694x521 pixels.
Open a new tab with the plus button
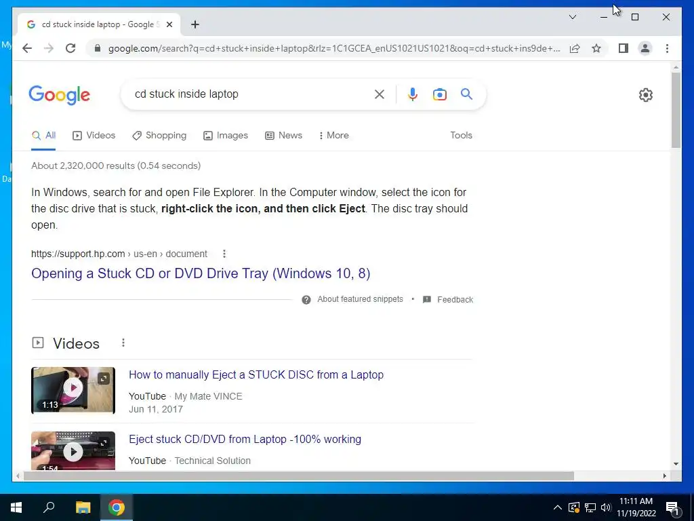coord(195,24)
